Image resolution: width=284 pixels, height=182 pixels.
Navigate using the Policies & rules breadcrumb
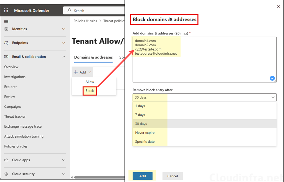click(85, 21)
